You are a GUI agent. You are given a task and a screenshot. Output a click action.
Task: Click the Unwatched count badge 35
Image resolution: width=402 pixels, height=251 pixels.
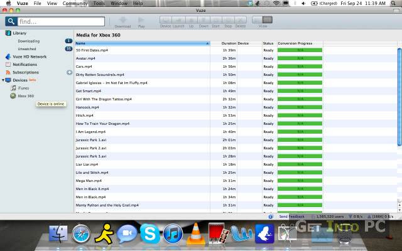pos(68,49)
